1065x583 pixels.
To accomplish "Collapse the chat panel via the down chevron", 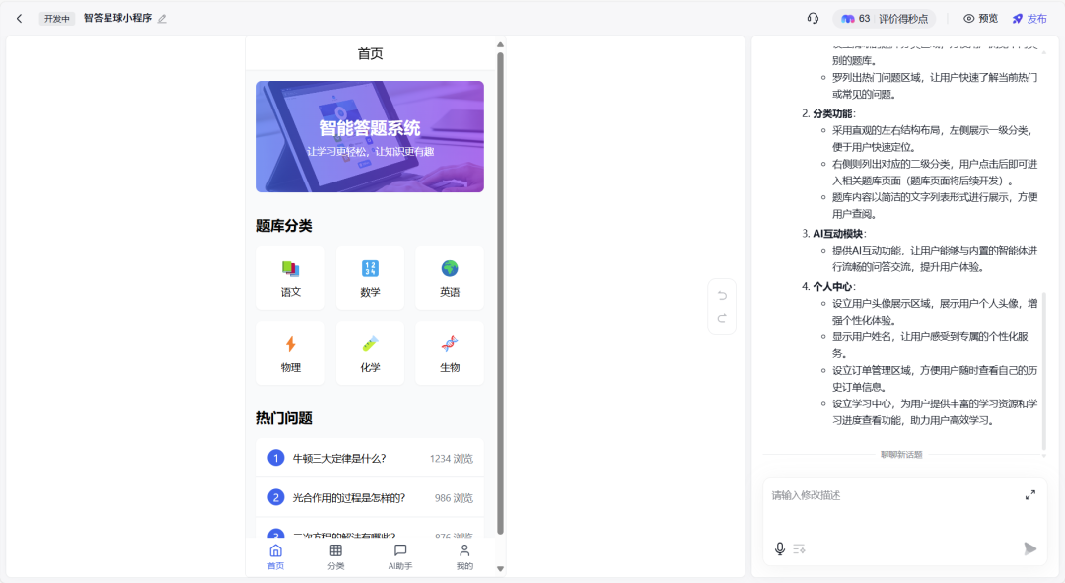I will [x=1044, y=456].
